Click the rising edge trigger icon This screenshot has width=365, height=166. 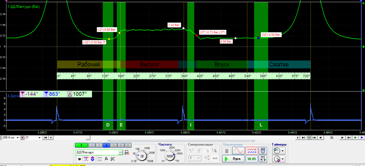[199, 150]
